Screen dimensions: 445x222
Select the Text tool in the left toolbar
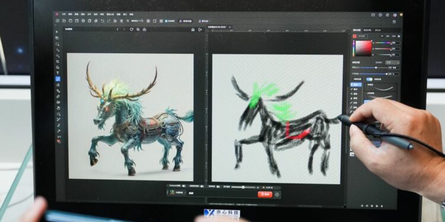[58, 73]
